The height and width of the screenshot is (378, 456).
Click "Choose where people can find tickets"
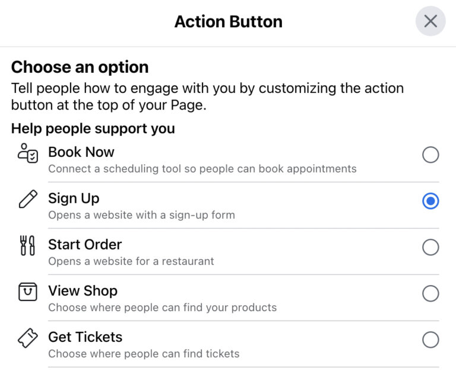point(144,354)
